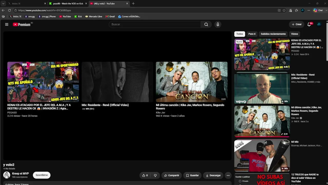Click the Buscar search field

(x=155, y=24)
